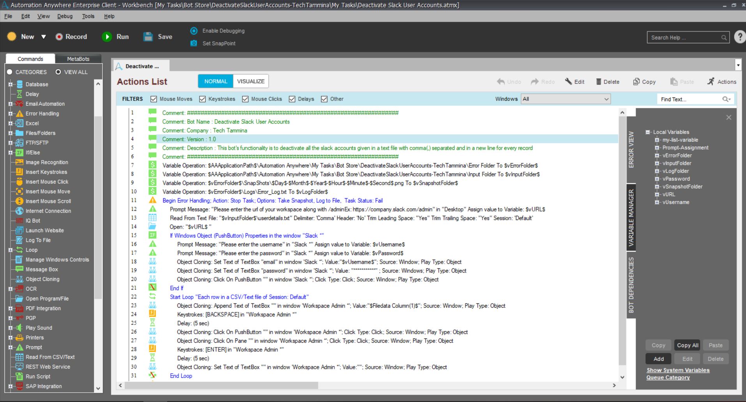Switch to the MetaBots tab

[78, 59]
